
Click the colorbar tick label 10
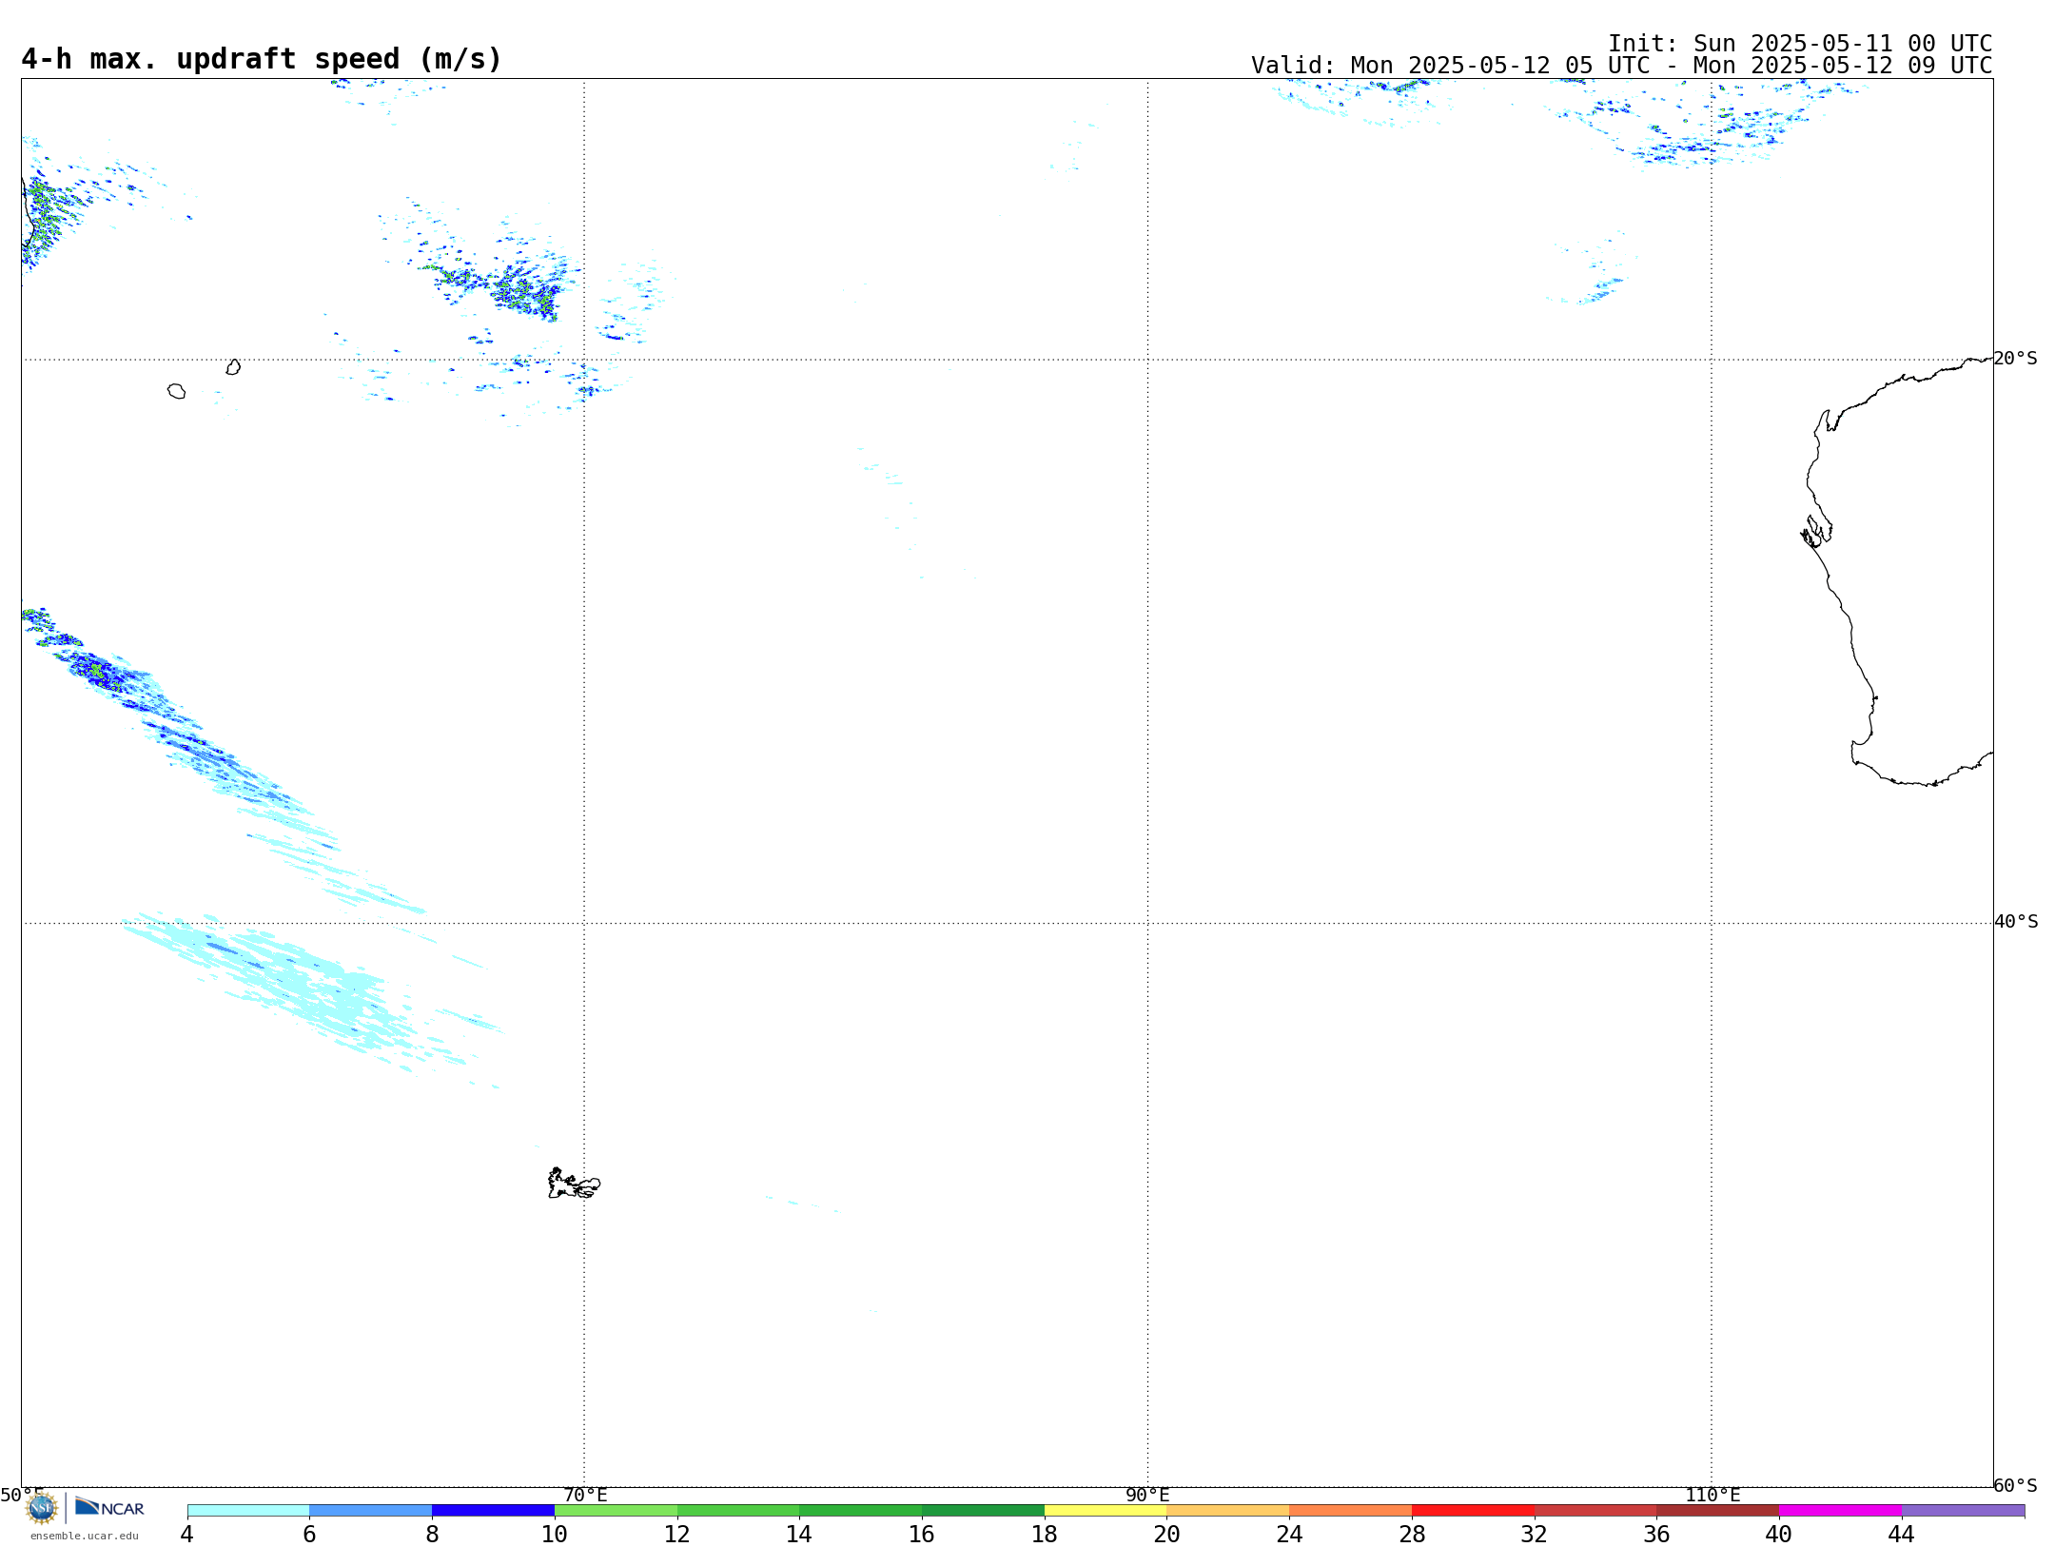[555, 1534]
